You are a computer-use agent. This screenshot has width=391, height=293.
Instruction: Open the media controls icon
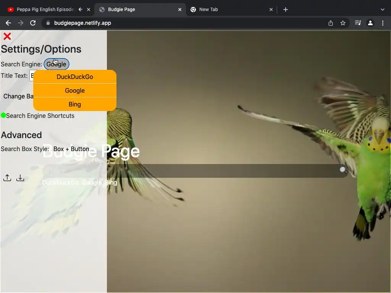click(x=358, y=23)
